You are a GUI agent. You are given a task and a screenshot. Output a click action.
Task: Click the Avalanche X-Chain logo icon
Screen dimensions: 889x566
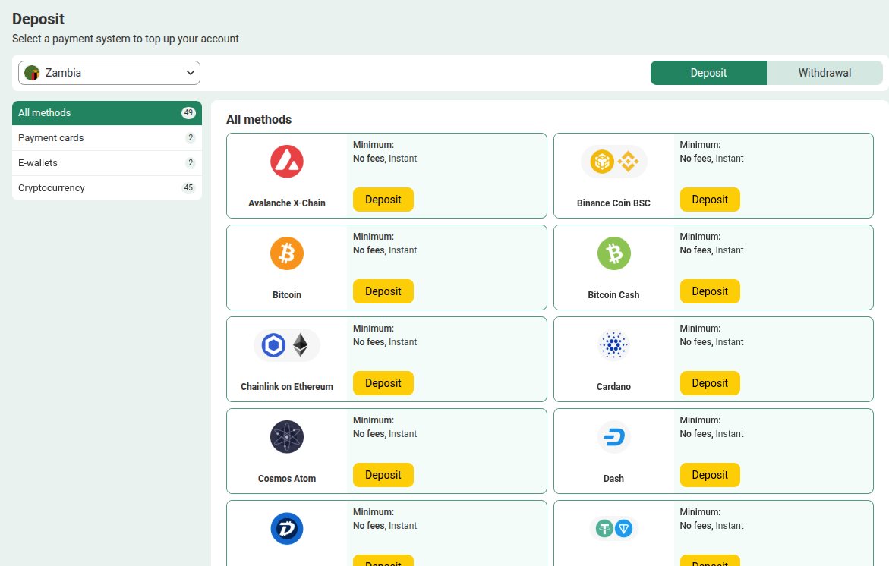(x=287, y=162)
